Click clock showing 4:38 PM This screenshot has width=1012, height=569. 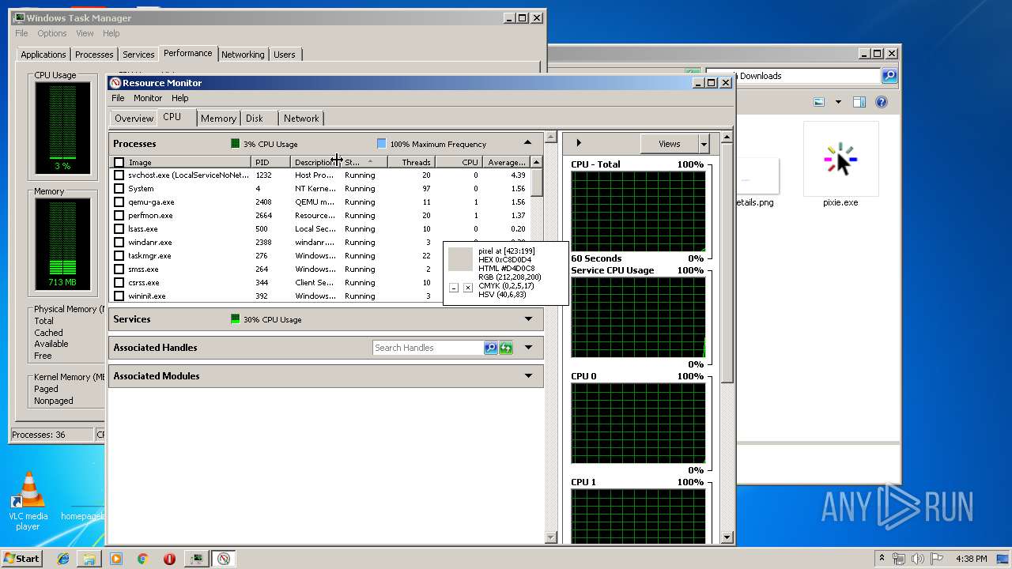(x=971, y=559)
